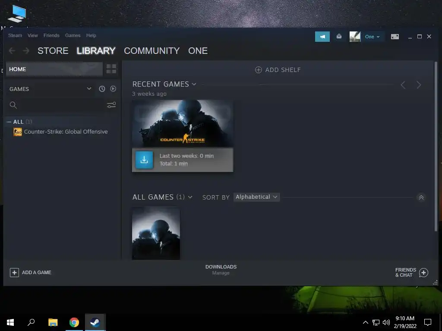Open the ONE profile tab
This screenshot has width=442, height=331.
point(198,51)
